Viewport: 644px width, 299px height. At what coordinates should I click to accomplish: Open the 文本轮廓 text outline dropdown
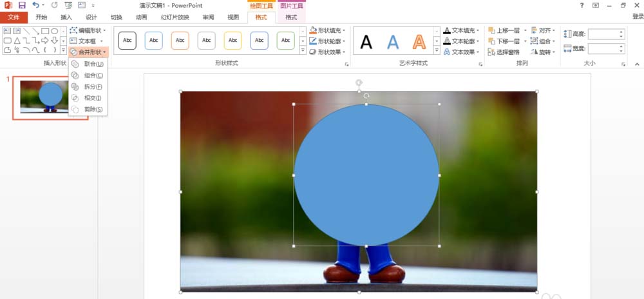pos(462,41)
